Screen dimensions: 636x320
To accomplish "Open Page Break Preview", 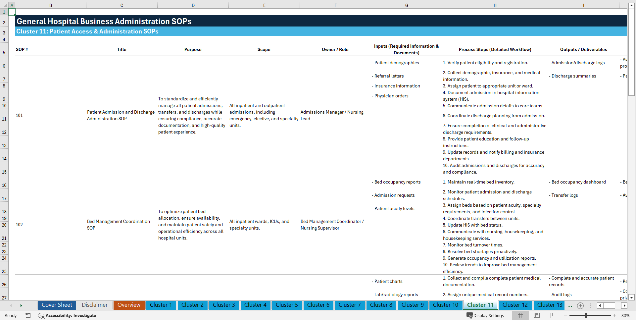I will pyautogui.click(x=553, y=315).
